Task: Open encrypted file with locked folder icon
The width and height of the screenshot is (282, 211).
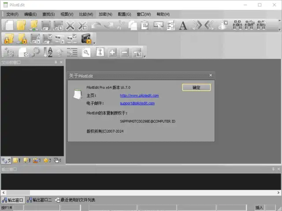Action: [x=9, y=38]
